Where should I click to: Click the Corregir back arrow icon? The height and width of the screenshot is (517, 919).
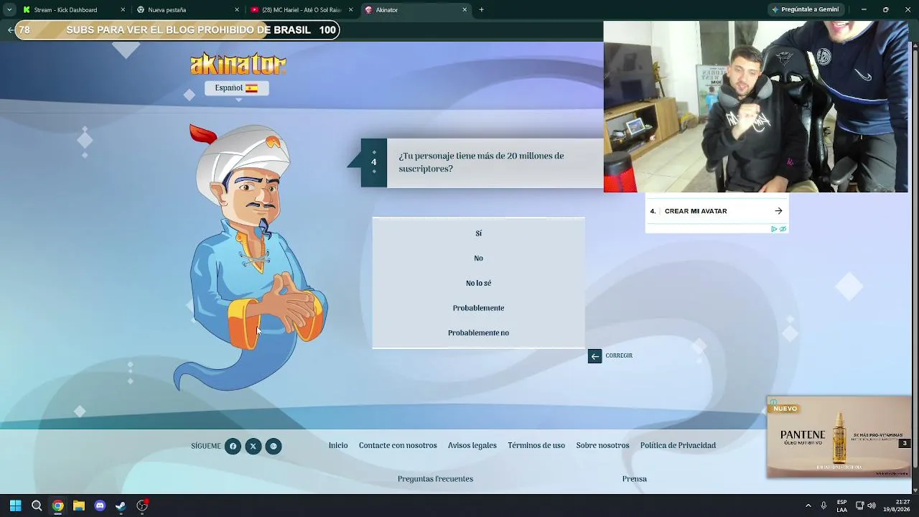click(x=594, y=356)
